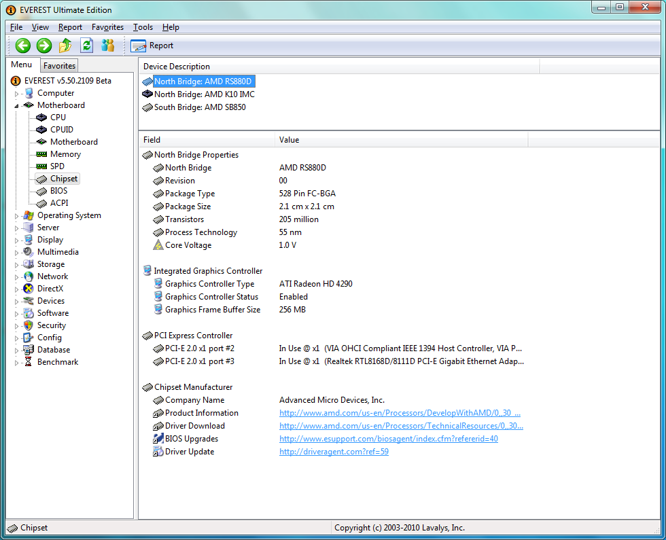The image size is (666, 540).
Task: Expand the DirectX tree node
Action: click(16, 289)
